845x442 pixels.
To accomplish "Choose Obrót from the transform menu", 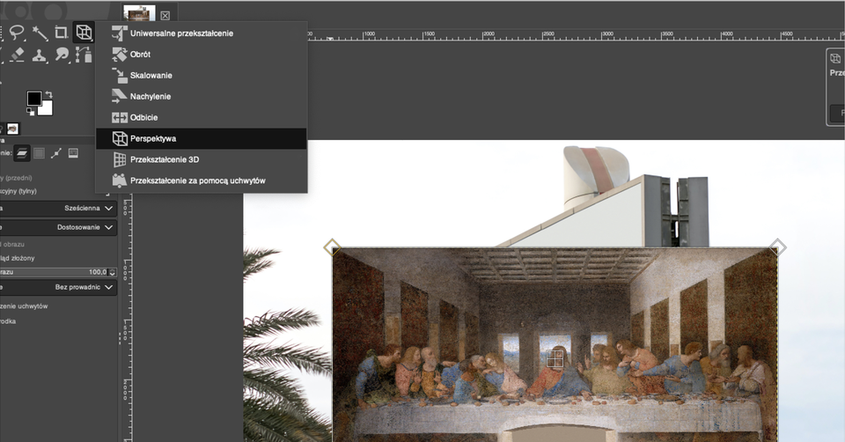I will pos(141,55).
